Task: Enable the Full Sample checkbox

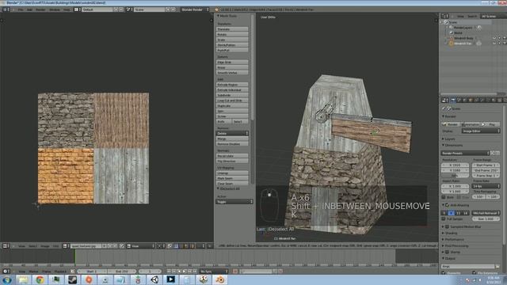Action: point(444,218)
